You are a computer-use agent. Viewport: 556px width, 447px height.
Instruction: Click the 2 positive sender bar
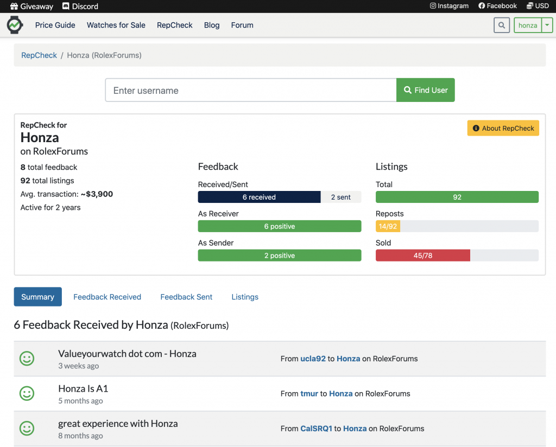point(280,256)
